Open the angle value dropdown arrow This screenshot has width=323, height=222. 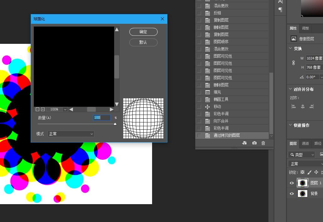[x=321, y=77]
